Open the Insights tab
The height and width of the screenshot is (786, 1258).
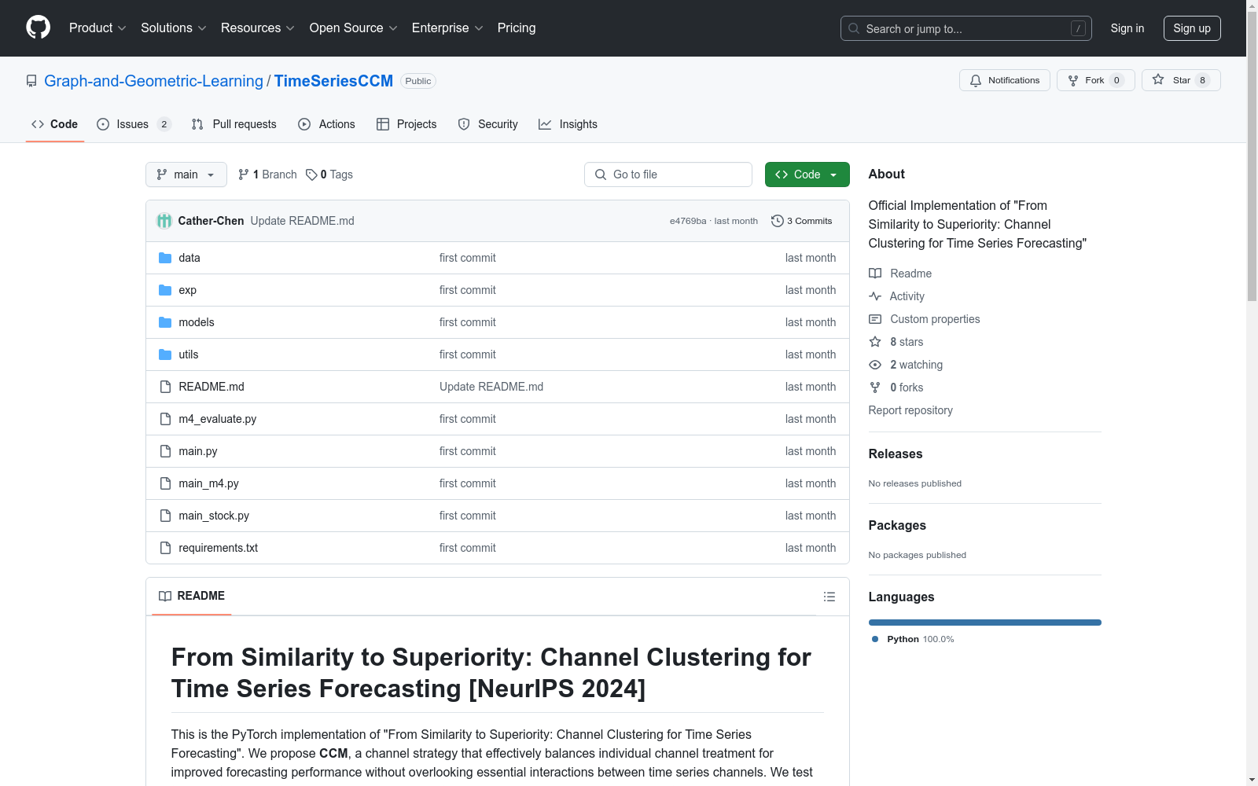[x=568, y=124]
